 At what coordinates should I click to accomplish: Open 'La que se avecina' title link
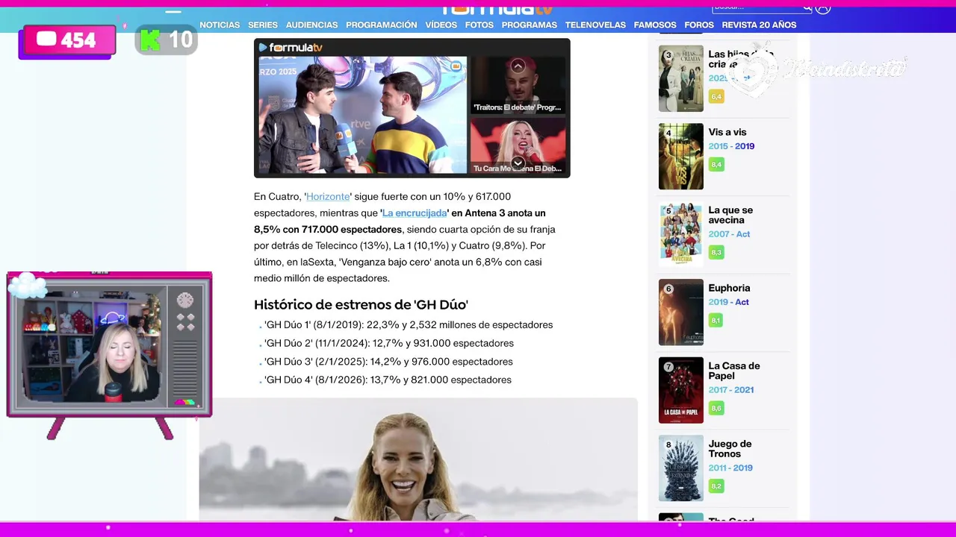[730, 215]
